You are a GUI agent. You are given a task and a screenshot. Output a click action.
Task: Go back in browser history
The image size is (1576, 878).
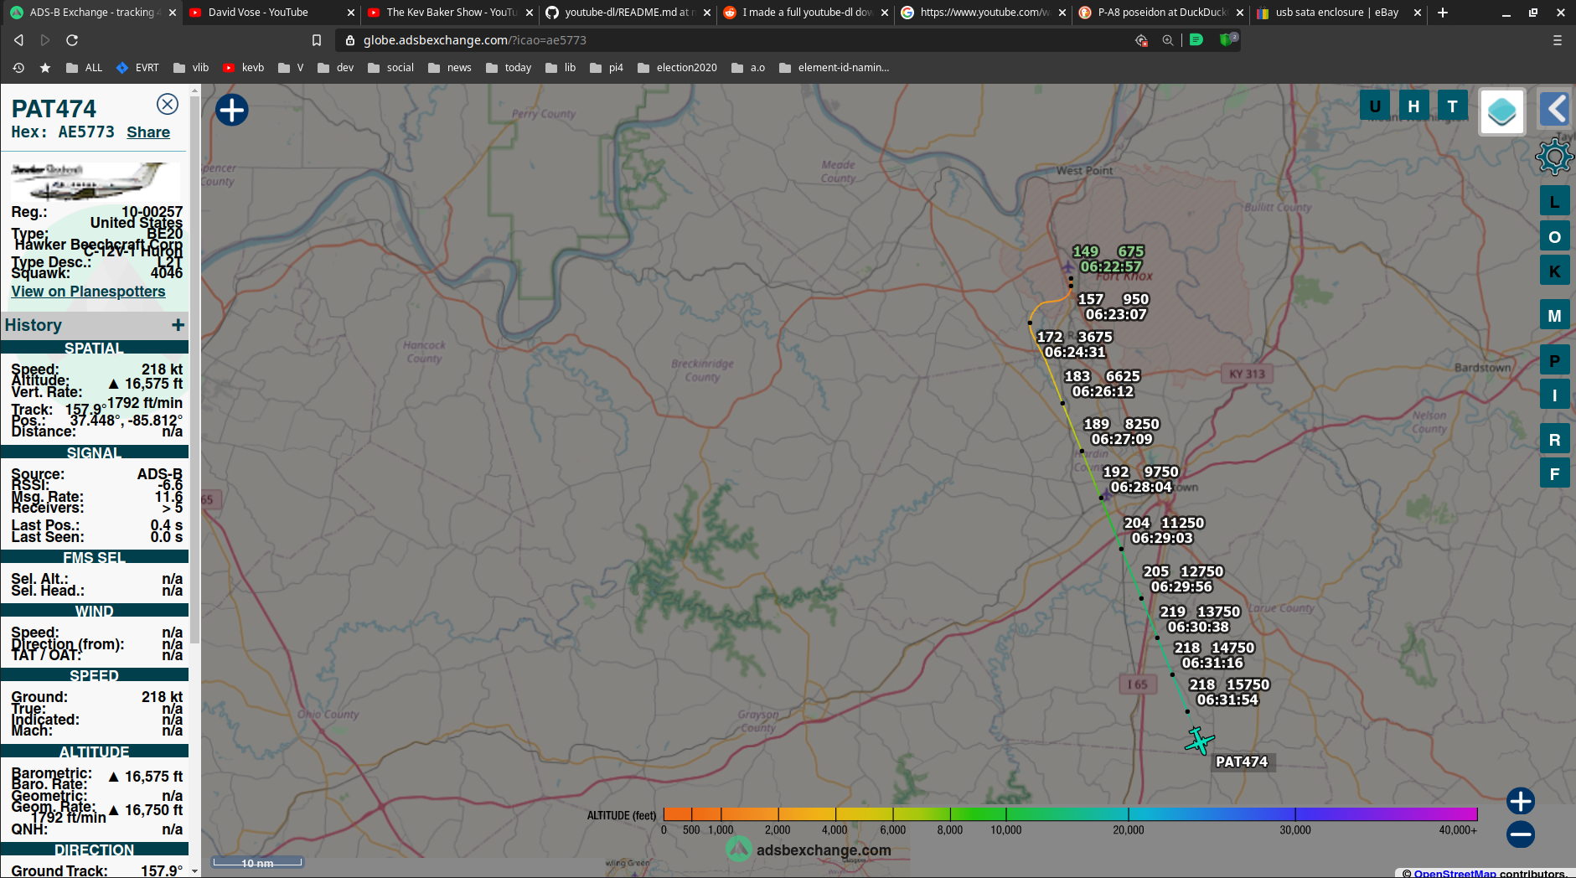18,40
